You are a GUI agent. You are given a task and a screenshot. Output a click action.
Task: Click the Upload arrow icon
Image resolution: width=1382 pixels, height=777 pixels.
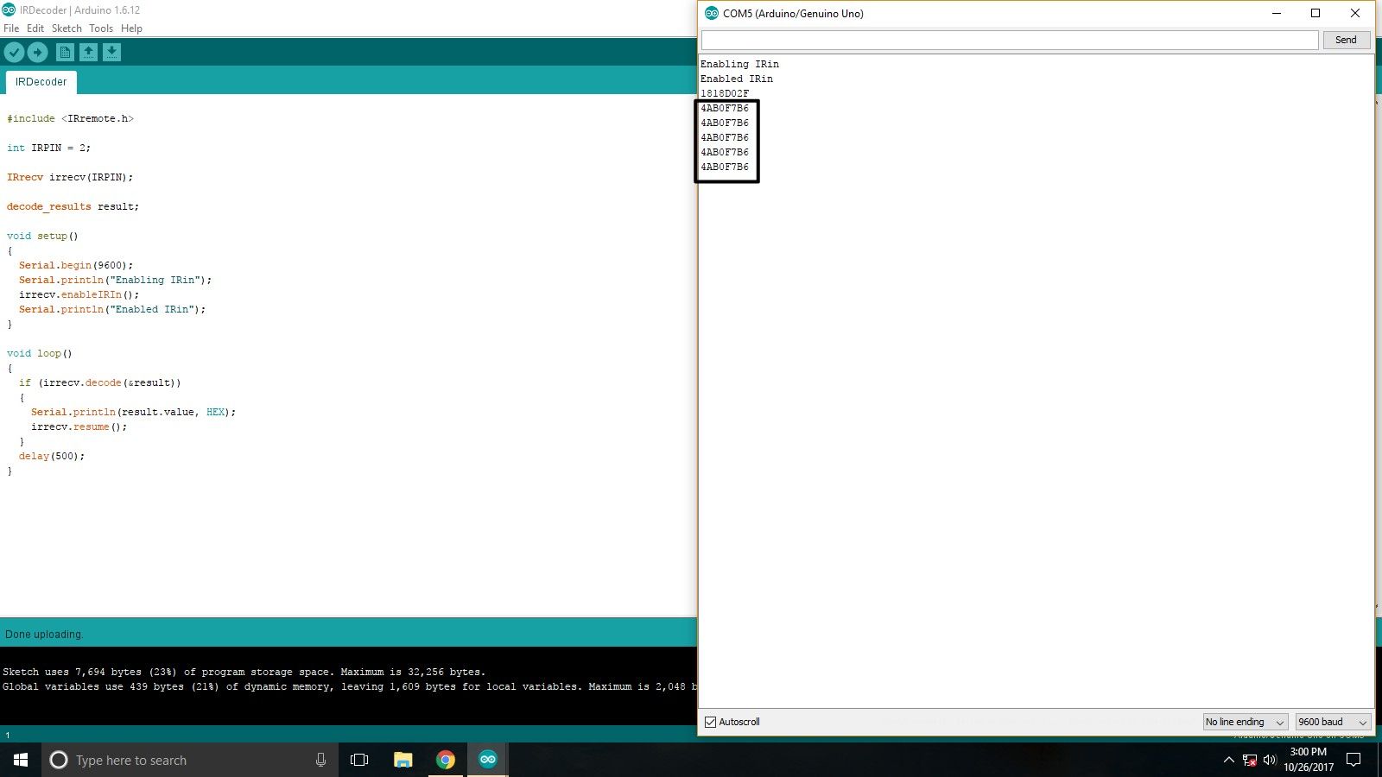coord(37,53)
